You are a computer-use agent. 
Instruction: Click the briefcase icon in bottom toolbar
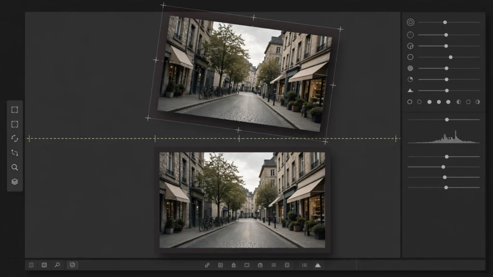tap(260, 265)
